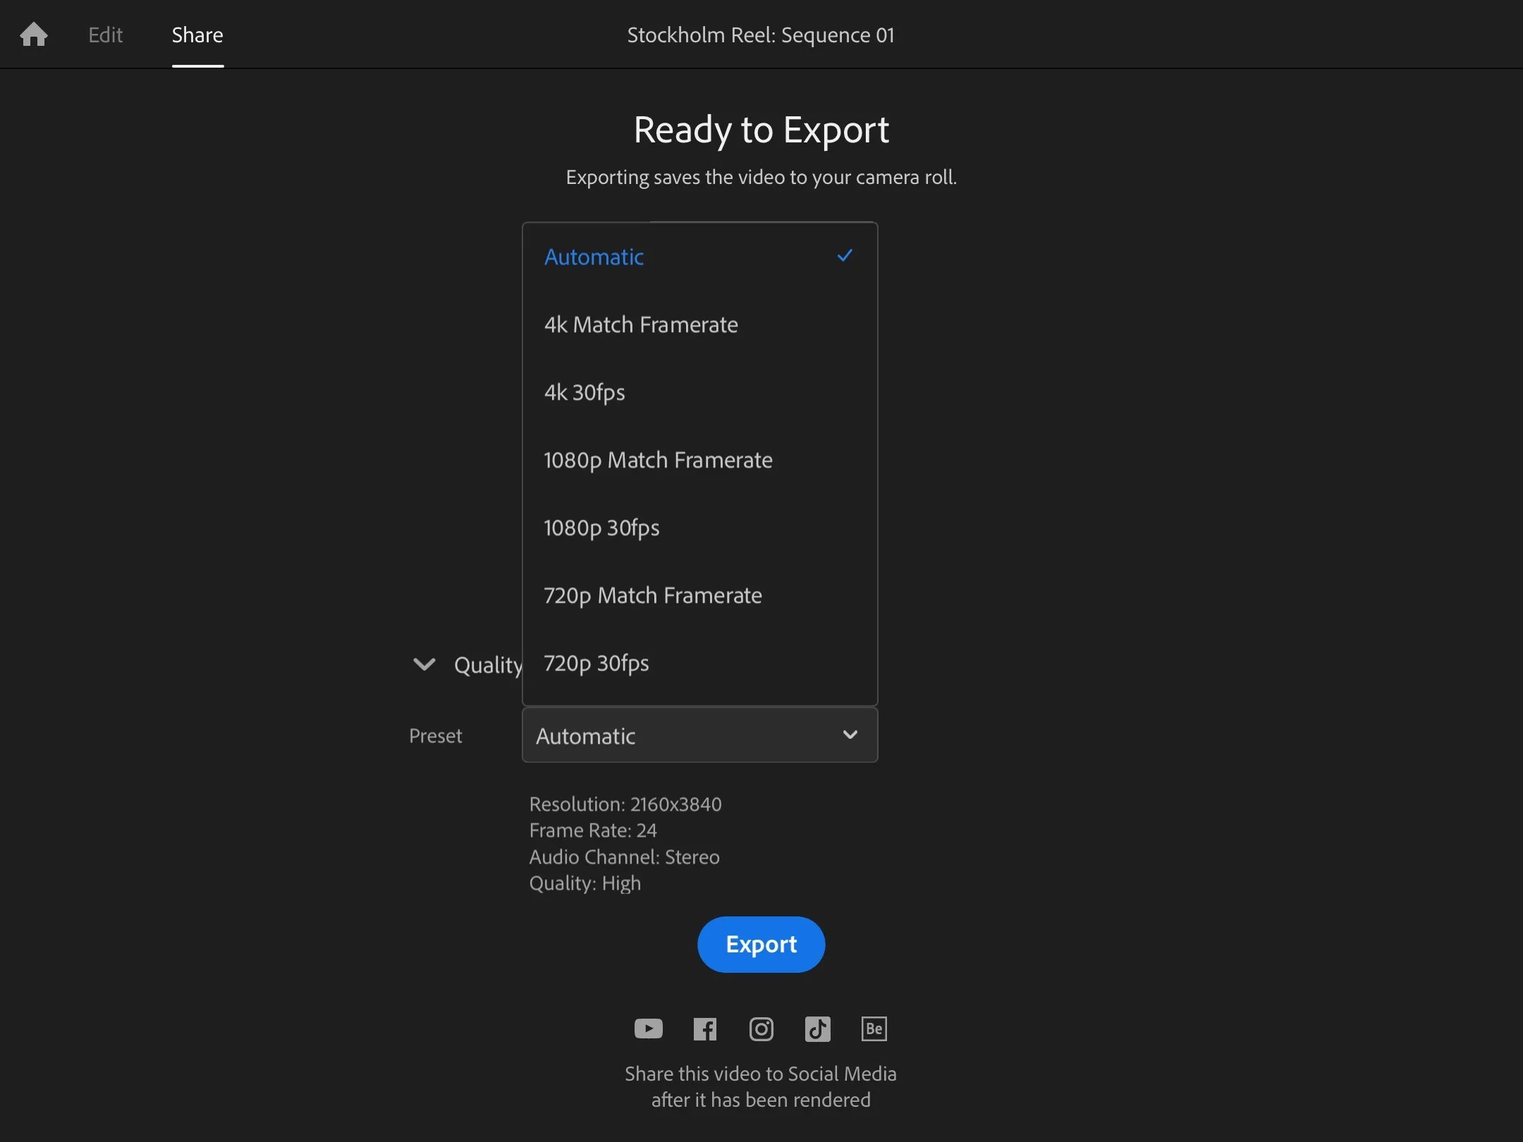
Task: Open Behance sharing option
Action: tap(873, 1029)
